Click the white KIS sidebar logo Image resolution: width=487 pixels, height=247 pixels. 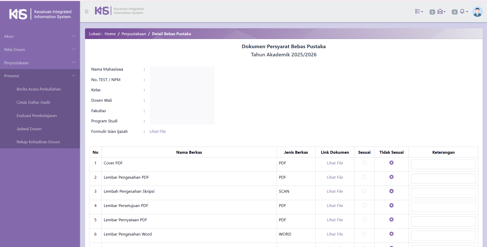(18, 14)
